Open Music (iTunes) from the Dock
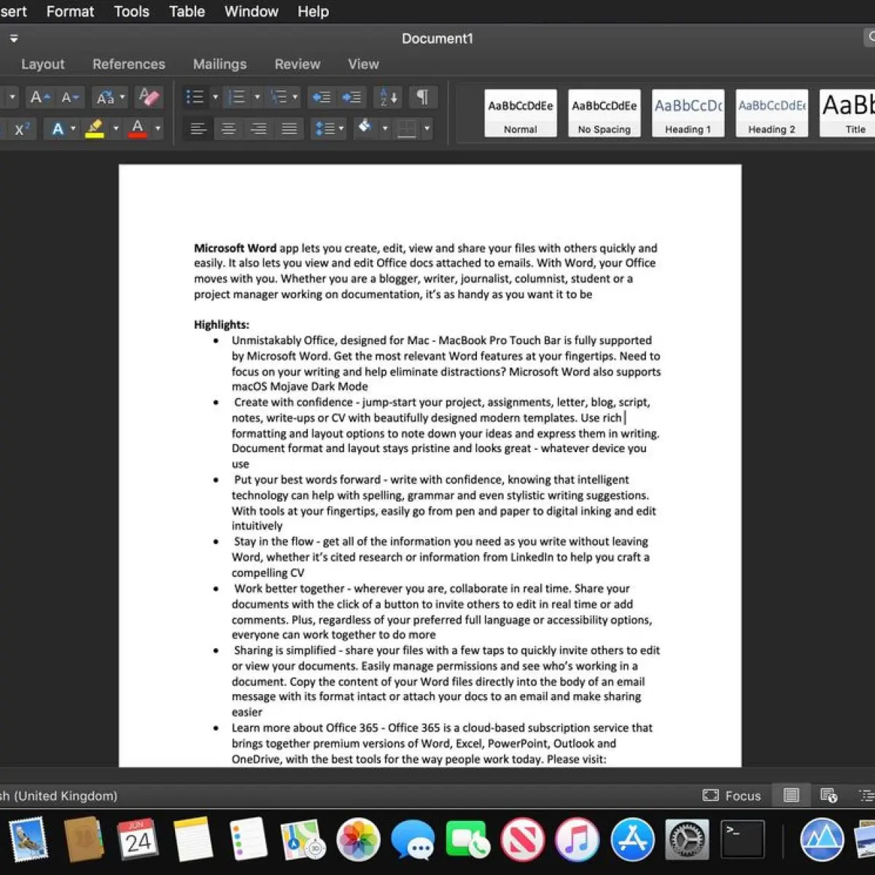 point(577,840)
